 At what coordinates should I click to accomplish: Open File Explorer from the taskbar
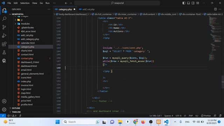point(120,122)
